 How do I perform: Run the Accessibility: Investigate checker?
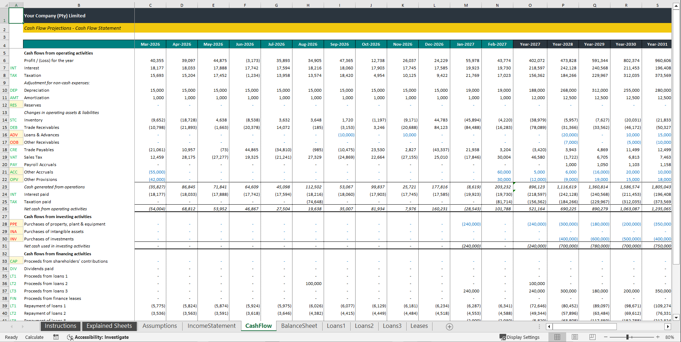pos(98,337)
